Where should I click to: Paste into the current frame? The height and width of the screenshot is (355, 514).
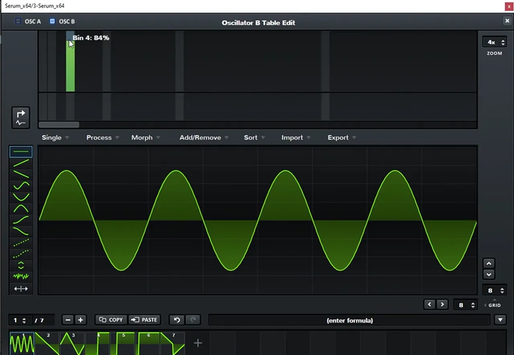pyautogui.click(x=144, y=320)
